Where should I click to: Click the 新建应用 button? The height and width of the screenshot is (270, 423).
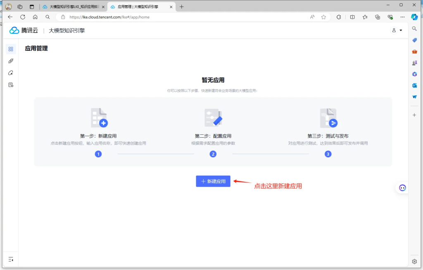pos(213,181)
